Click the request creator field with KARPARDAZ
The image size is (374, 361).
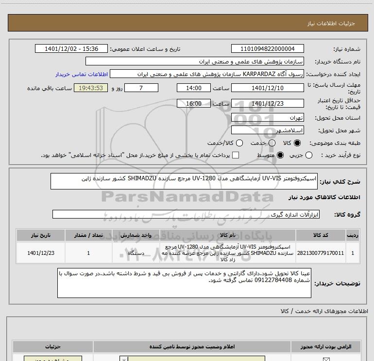tap(207, 74)
